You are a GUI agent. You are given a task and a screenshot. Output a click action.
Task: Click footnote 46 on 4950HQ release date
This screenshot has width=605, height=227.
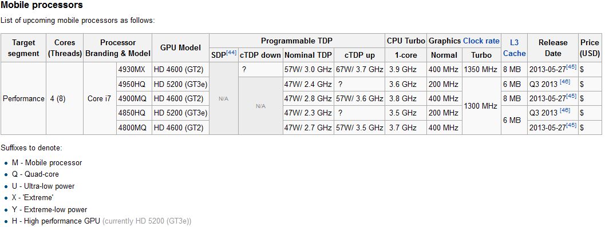(x=564, y=82)
